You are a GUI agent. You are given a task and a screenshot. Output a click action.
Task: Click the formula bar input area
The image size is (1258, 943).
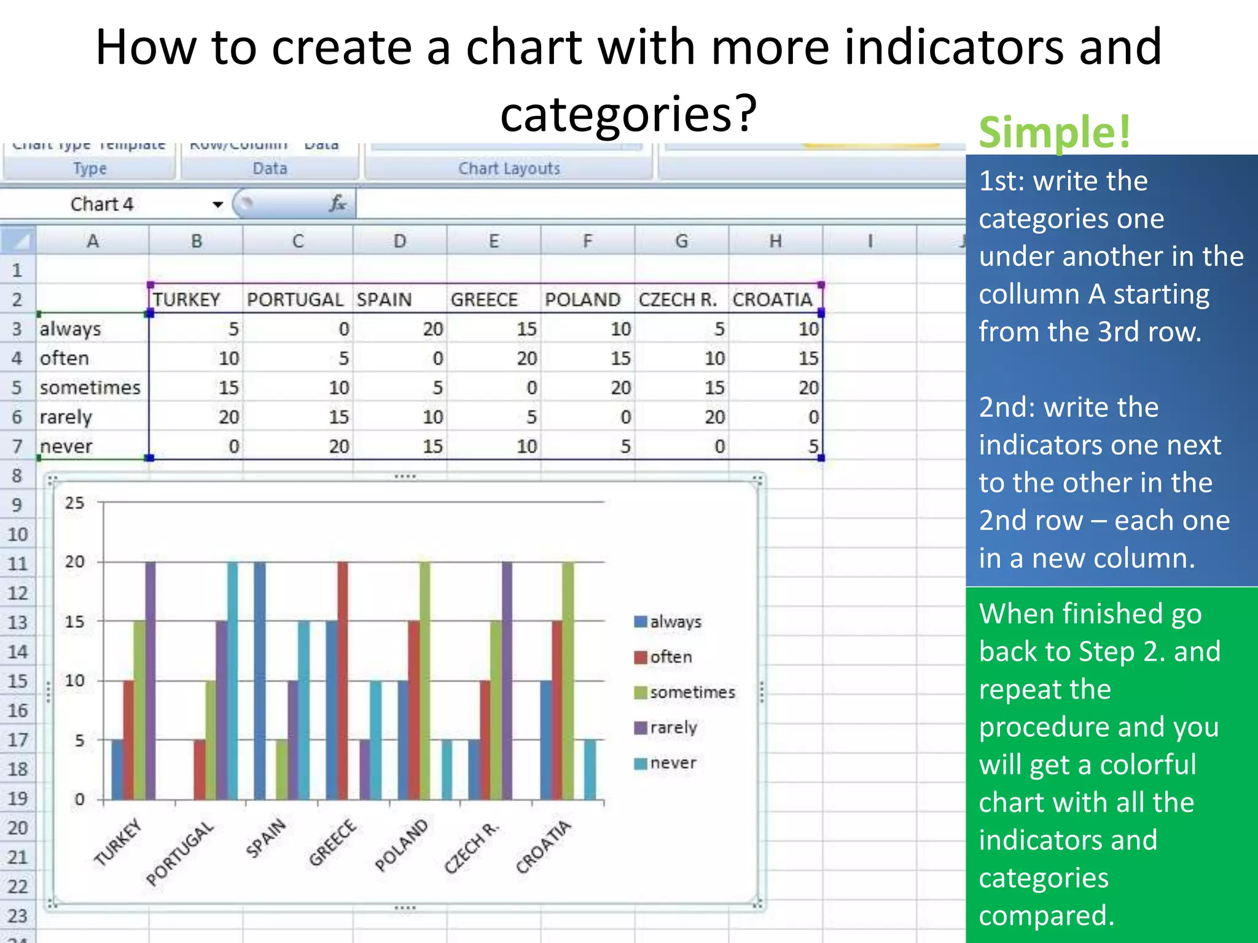click(660, 203)
